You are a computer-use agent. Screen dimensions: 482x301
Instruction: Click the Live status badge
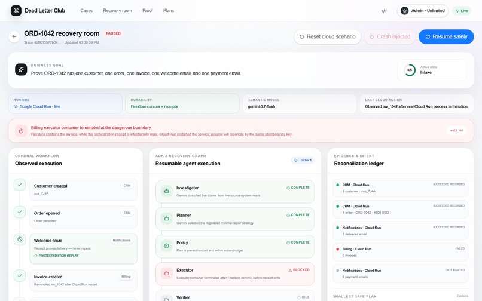(462, 11)
